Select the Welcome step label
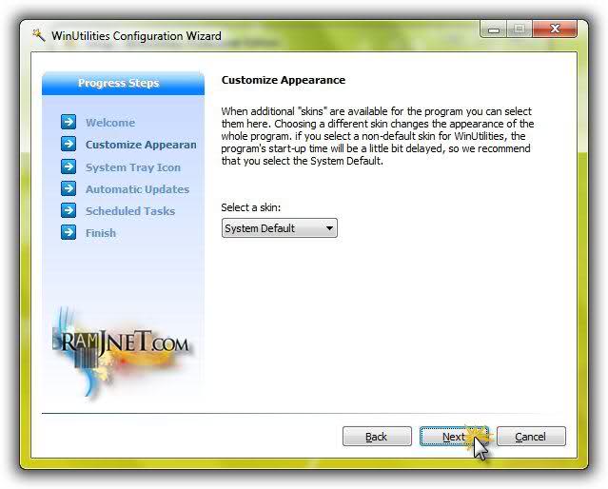This screenshot has height=489, width=608. pyautogui.click(x=110, y=123)
